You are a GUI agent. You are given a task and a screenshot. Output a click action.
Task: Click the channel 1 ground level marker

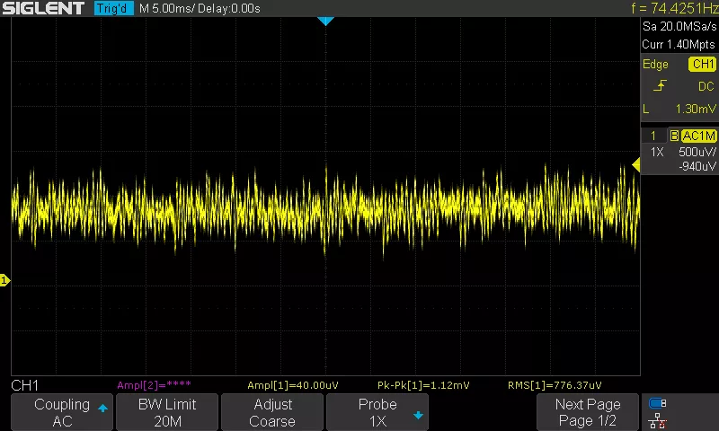point(4,281)
